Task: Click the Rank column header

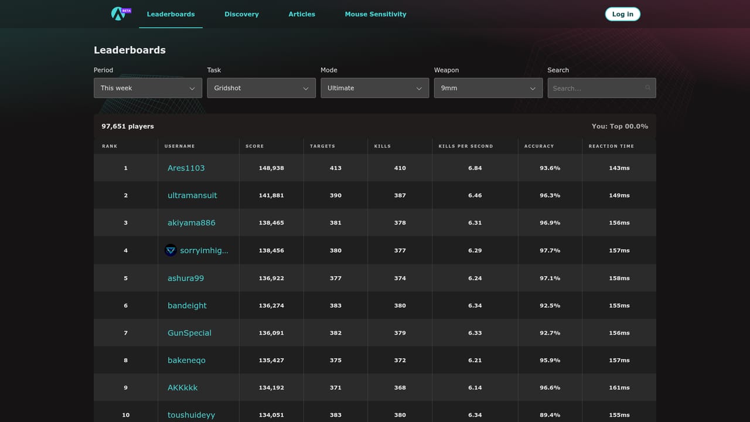Action: click(110, 146)
